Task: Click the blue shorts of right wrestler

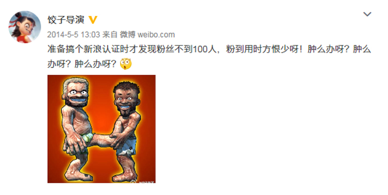Action: tap(127, 146)
